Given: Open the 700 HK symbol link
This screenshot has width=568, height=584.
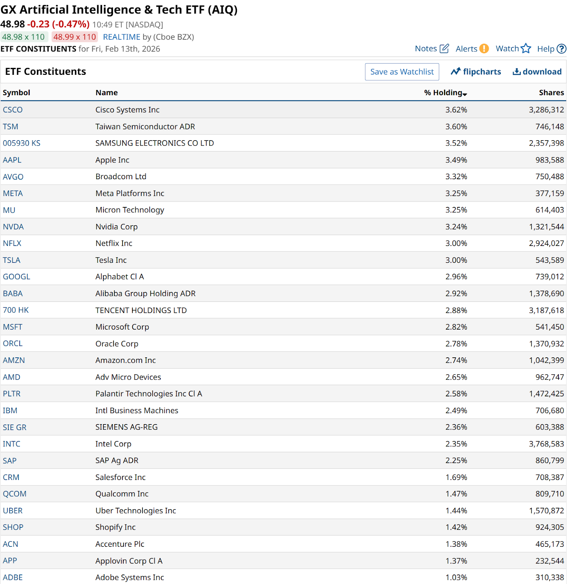Looking at the screenshot, I should click(16, 310).
